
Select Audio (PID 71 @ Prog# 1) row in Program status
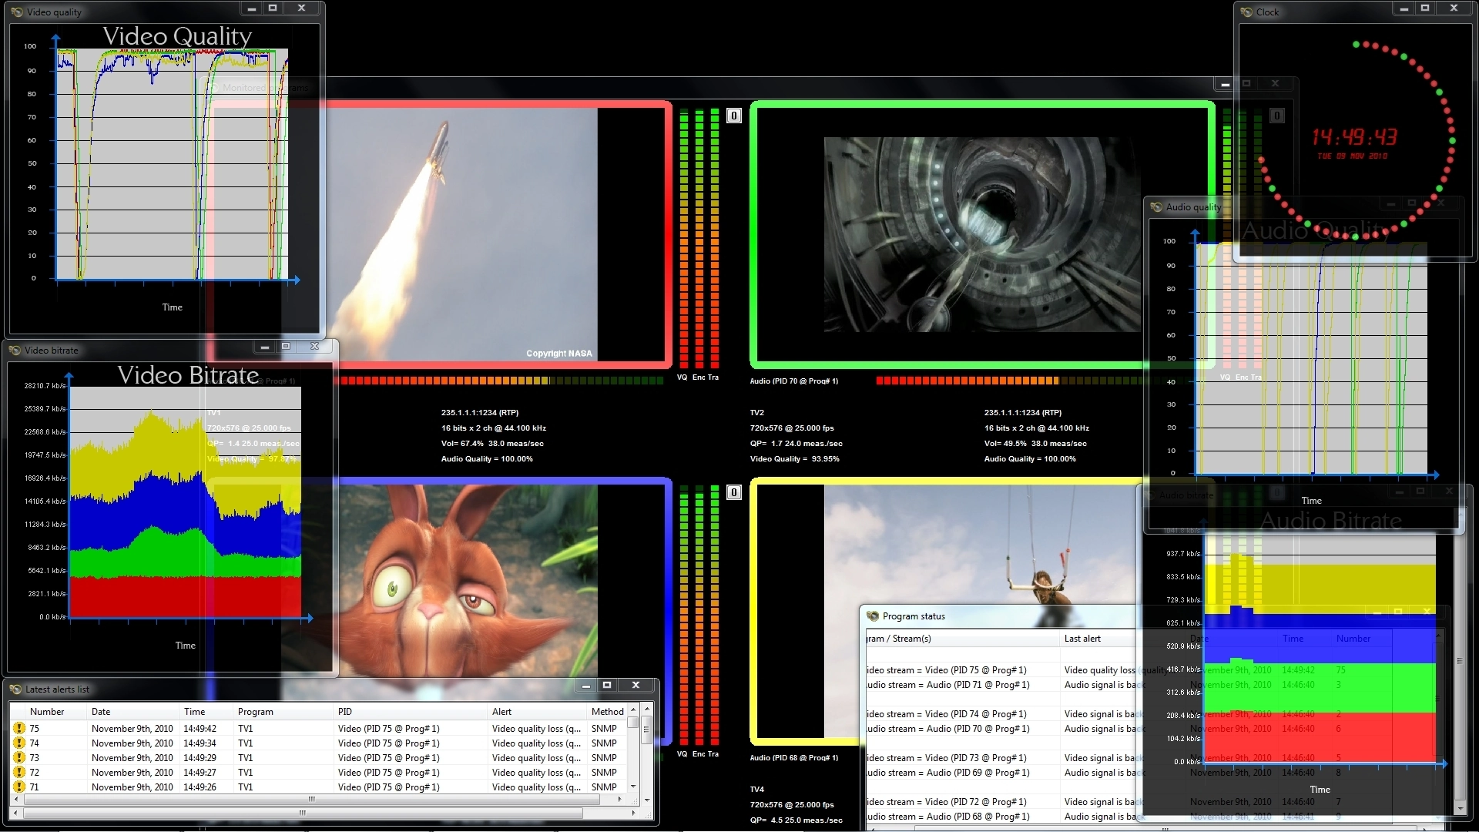1001,685
